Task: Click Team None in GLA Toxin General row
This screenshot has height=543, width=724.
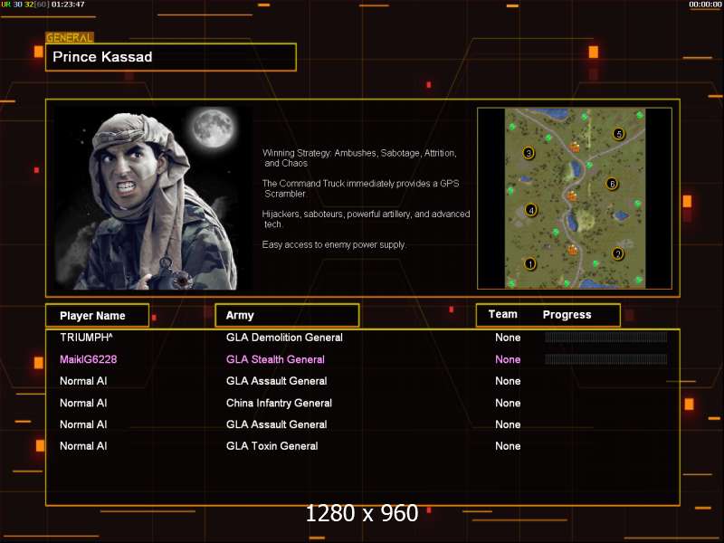Action: 508,446
